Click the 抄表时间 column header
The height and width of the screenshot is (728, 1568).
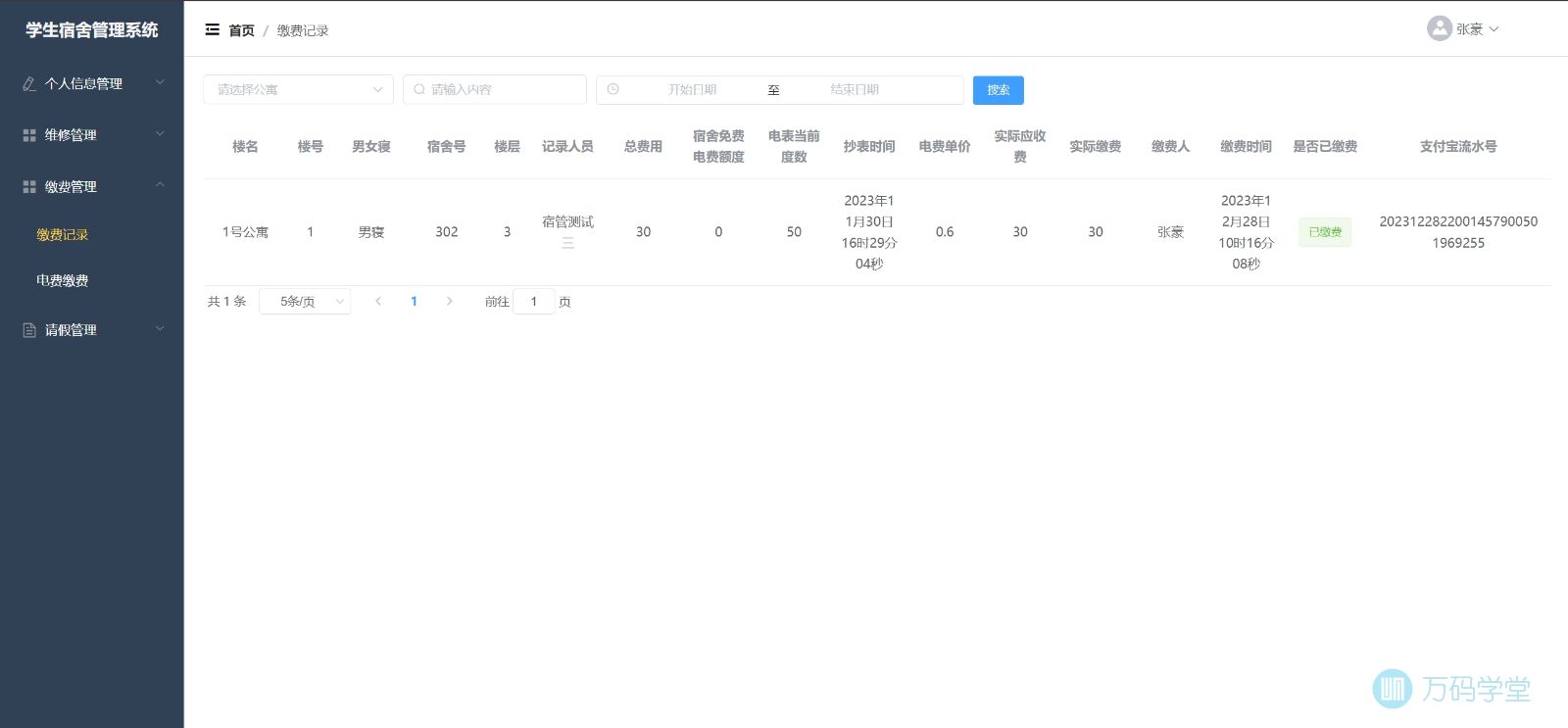(869, 146)
